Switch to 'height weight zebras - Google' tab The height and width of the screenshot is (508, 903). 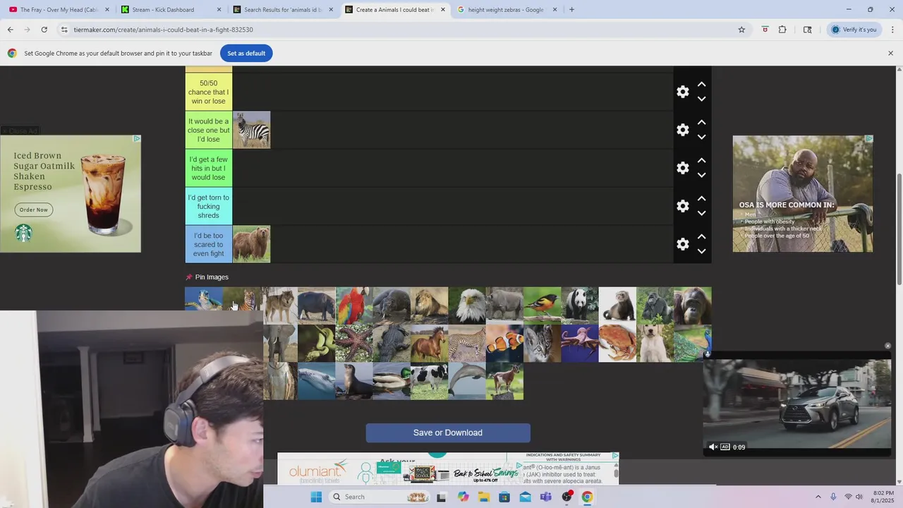[x=508, y=10]
